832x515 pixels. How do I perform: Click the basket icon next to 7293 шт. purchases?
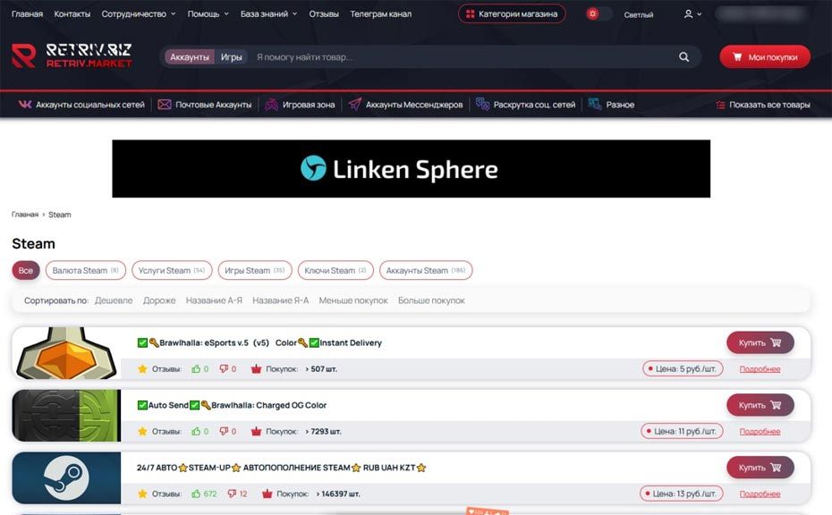click(x=256, y=431)
